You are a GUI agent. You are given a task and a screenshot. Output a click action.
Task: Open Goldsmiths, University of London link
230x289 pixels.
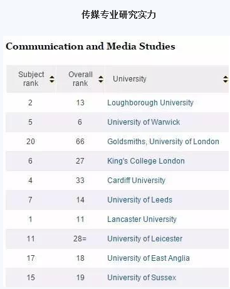(x=163, y=142)
